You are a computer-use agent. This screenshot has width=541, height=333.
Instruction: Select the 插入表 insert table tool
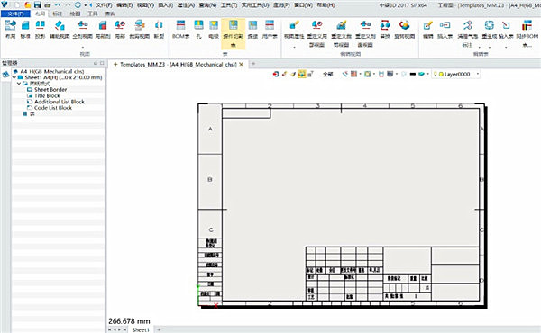[x=445, y=29]
